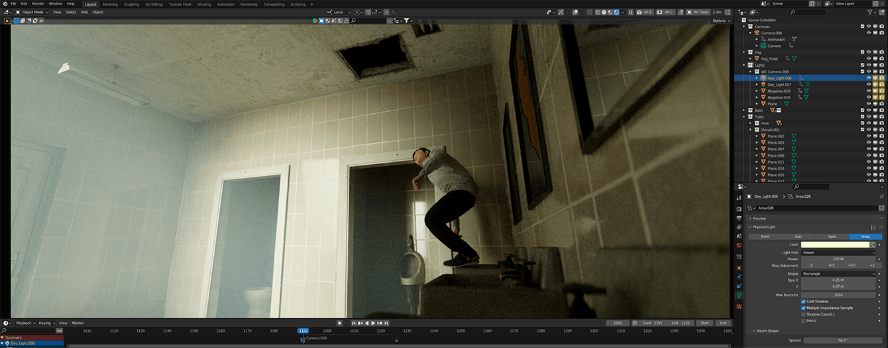Open the Object Mode dropdown
This screenshot has height=348, width=888.
point(32,12)
